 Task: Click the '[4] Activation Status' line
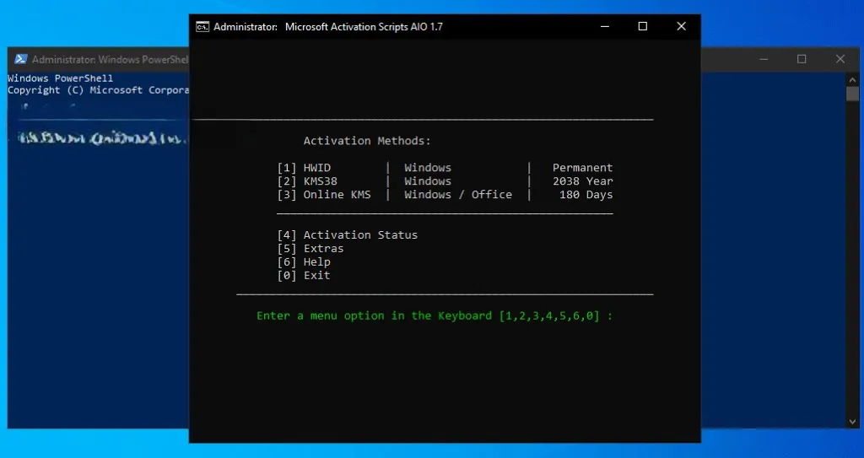(x=347, y=234)
